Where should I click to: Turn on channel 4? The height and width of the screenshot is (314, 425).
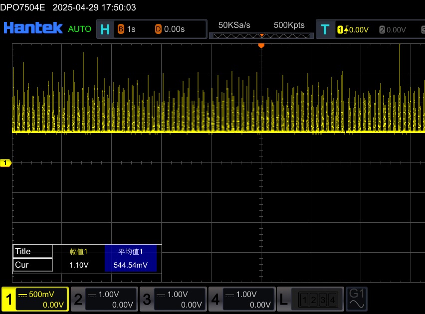[x=241, y=299]
